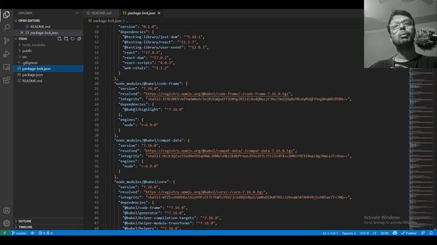Click the Refresh Explorer icon
The width and height of the screenshot is (437, 245).
pyautogui.click(x=72, y=39)
